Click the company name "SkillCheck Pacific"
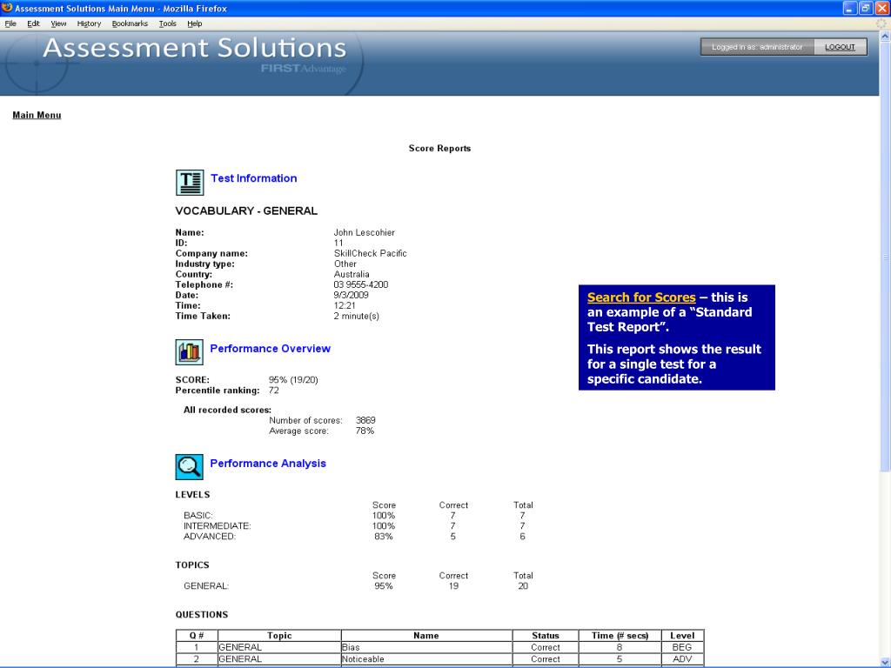This screenshot has height=668, width=891. 371,253
